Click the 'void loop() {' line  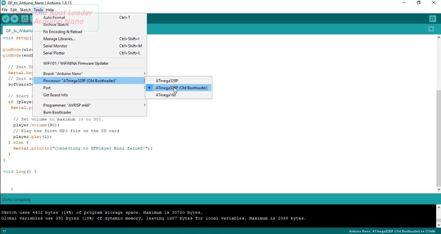point(20,171)
